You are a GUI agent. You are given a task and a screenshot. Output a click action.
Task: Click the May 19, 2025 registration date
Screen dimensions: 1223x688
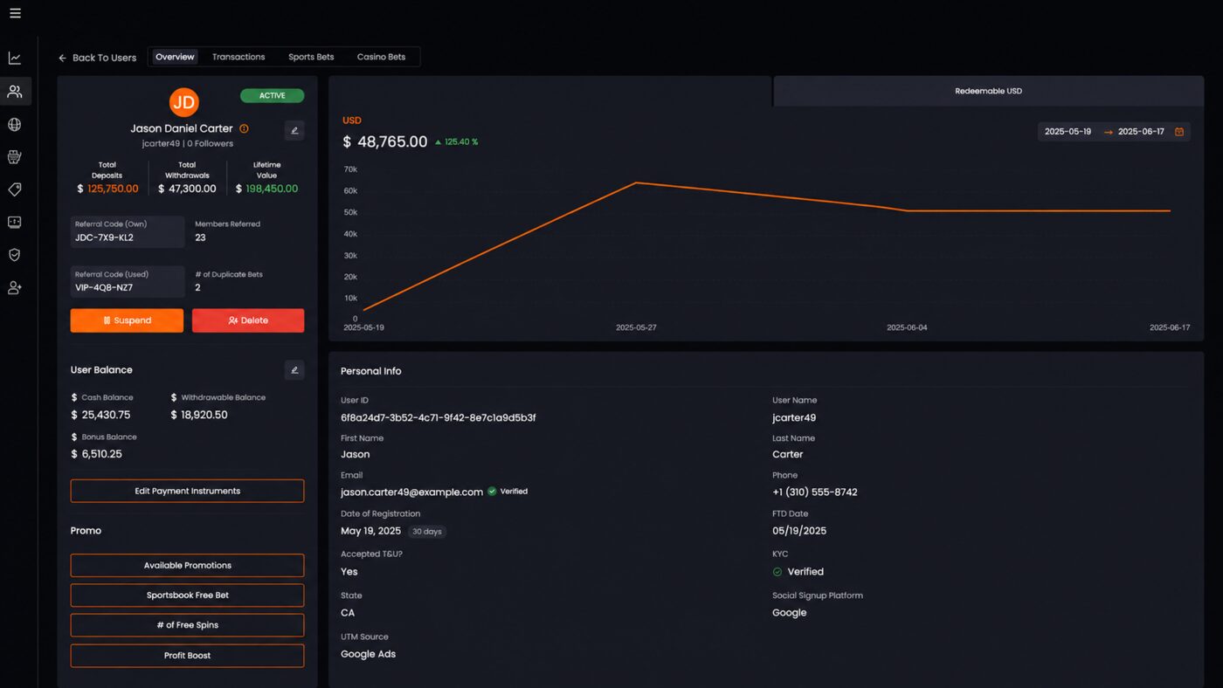(370, 531)
